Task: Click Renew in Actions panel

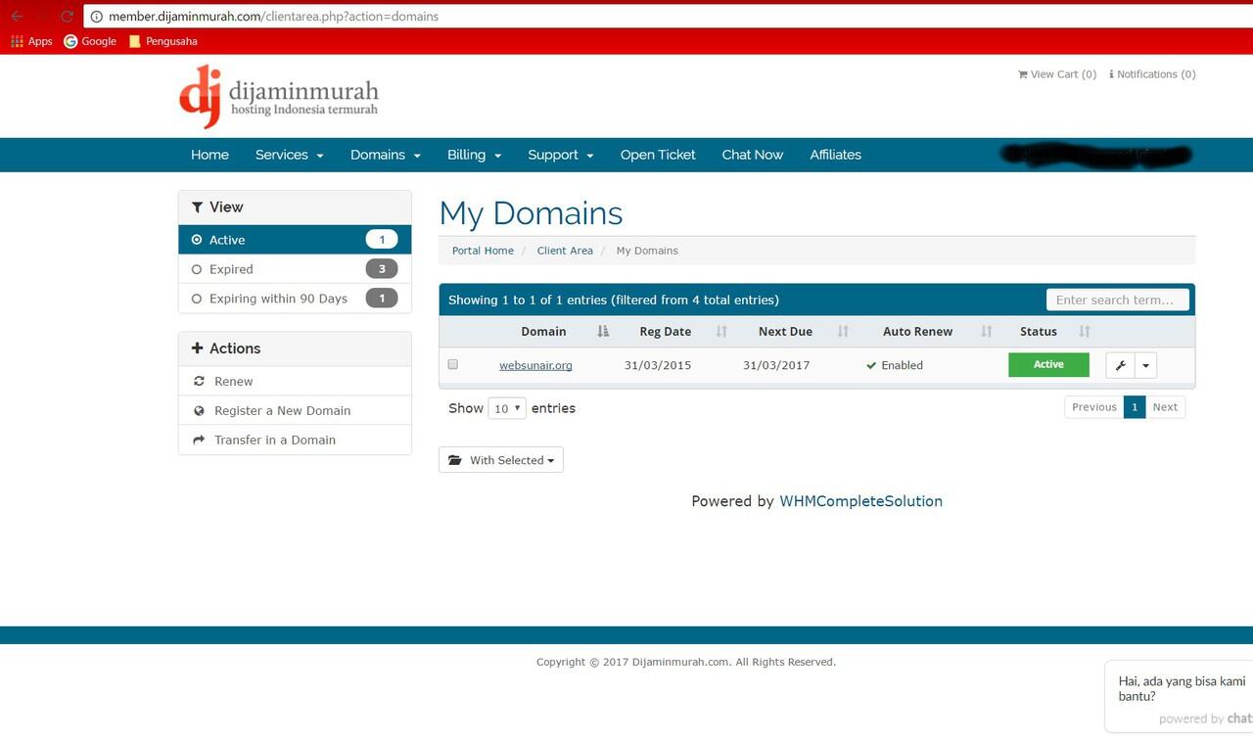Action: tap(295, 381)
